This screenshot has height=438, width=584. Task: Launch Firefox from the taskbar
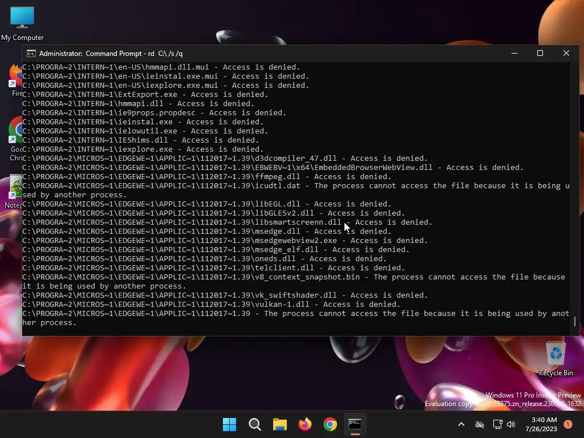click(305, 424)
